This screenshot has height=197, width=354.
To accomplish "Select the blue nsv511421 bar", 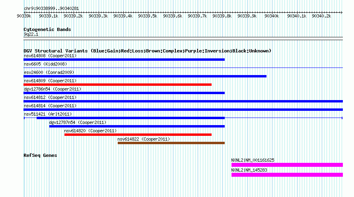I will pos(131,118).
